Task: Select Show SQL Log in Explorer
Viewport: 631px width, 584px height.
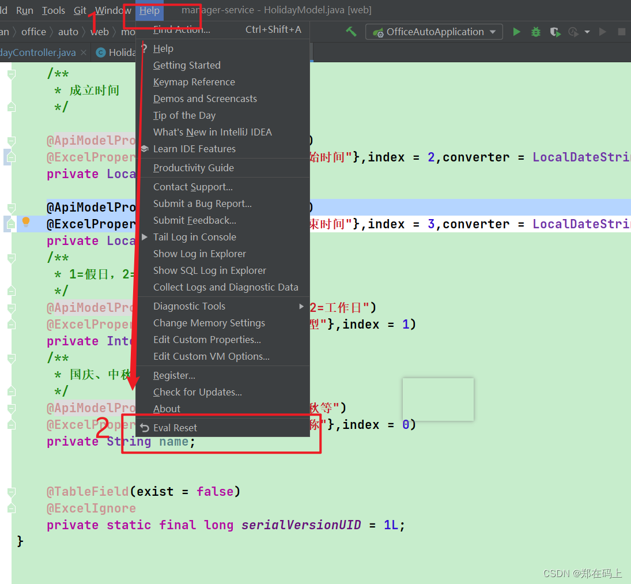Action: 224,270
